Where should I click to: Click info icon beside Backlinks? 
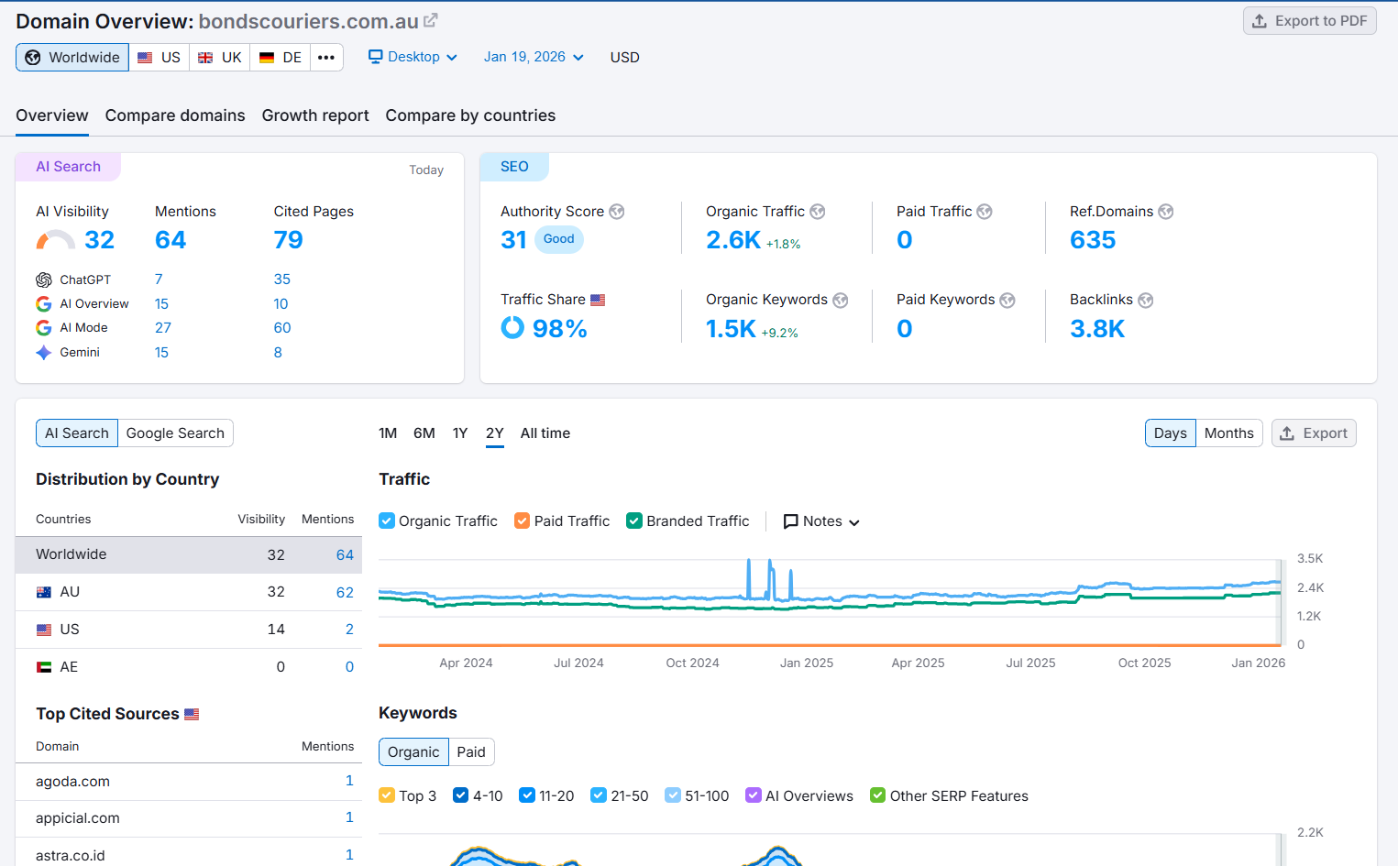coord(1146,301)
